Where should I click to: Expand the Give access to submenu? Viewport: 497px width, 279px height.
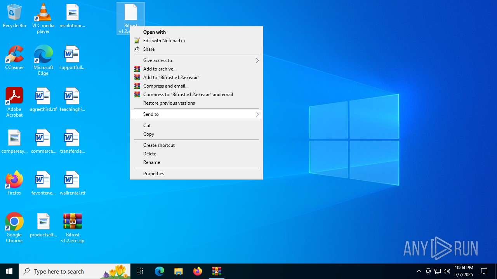point(196,60)
